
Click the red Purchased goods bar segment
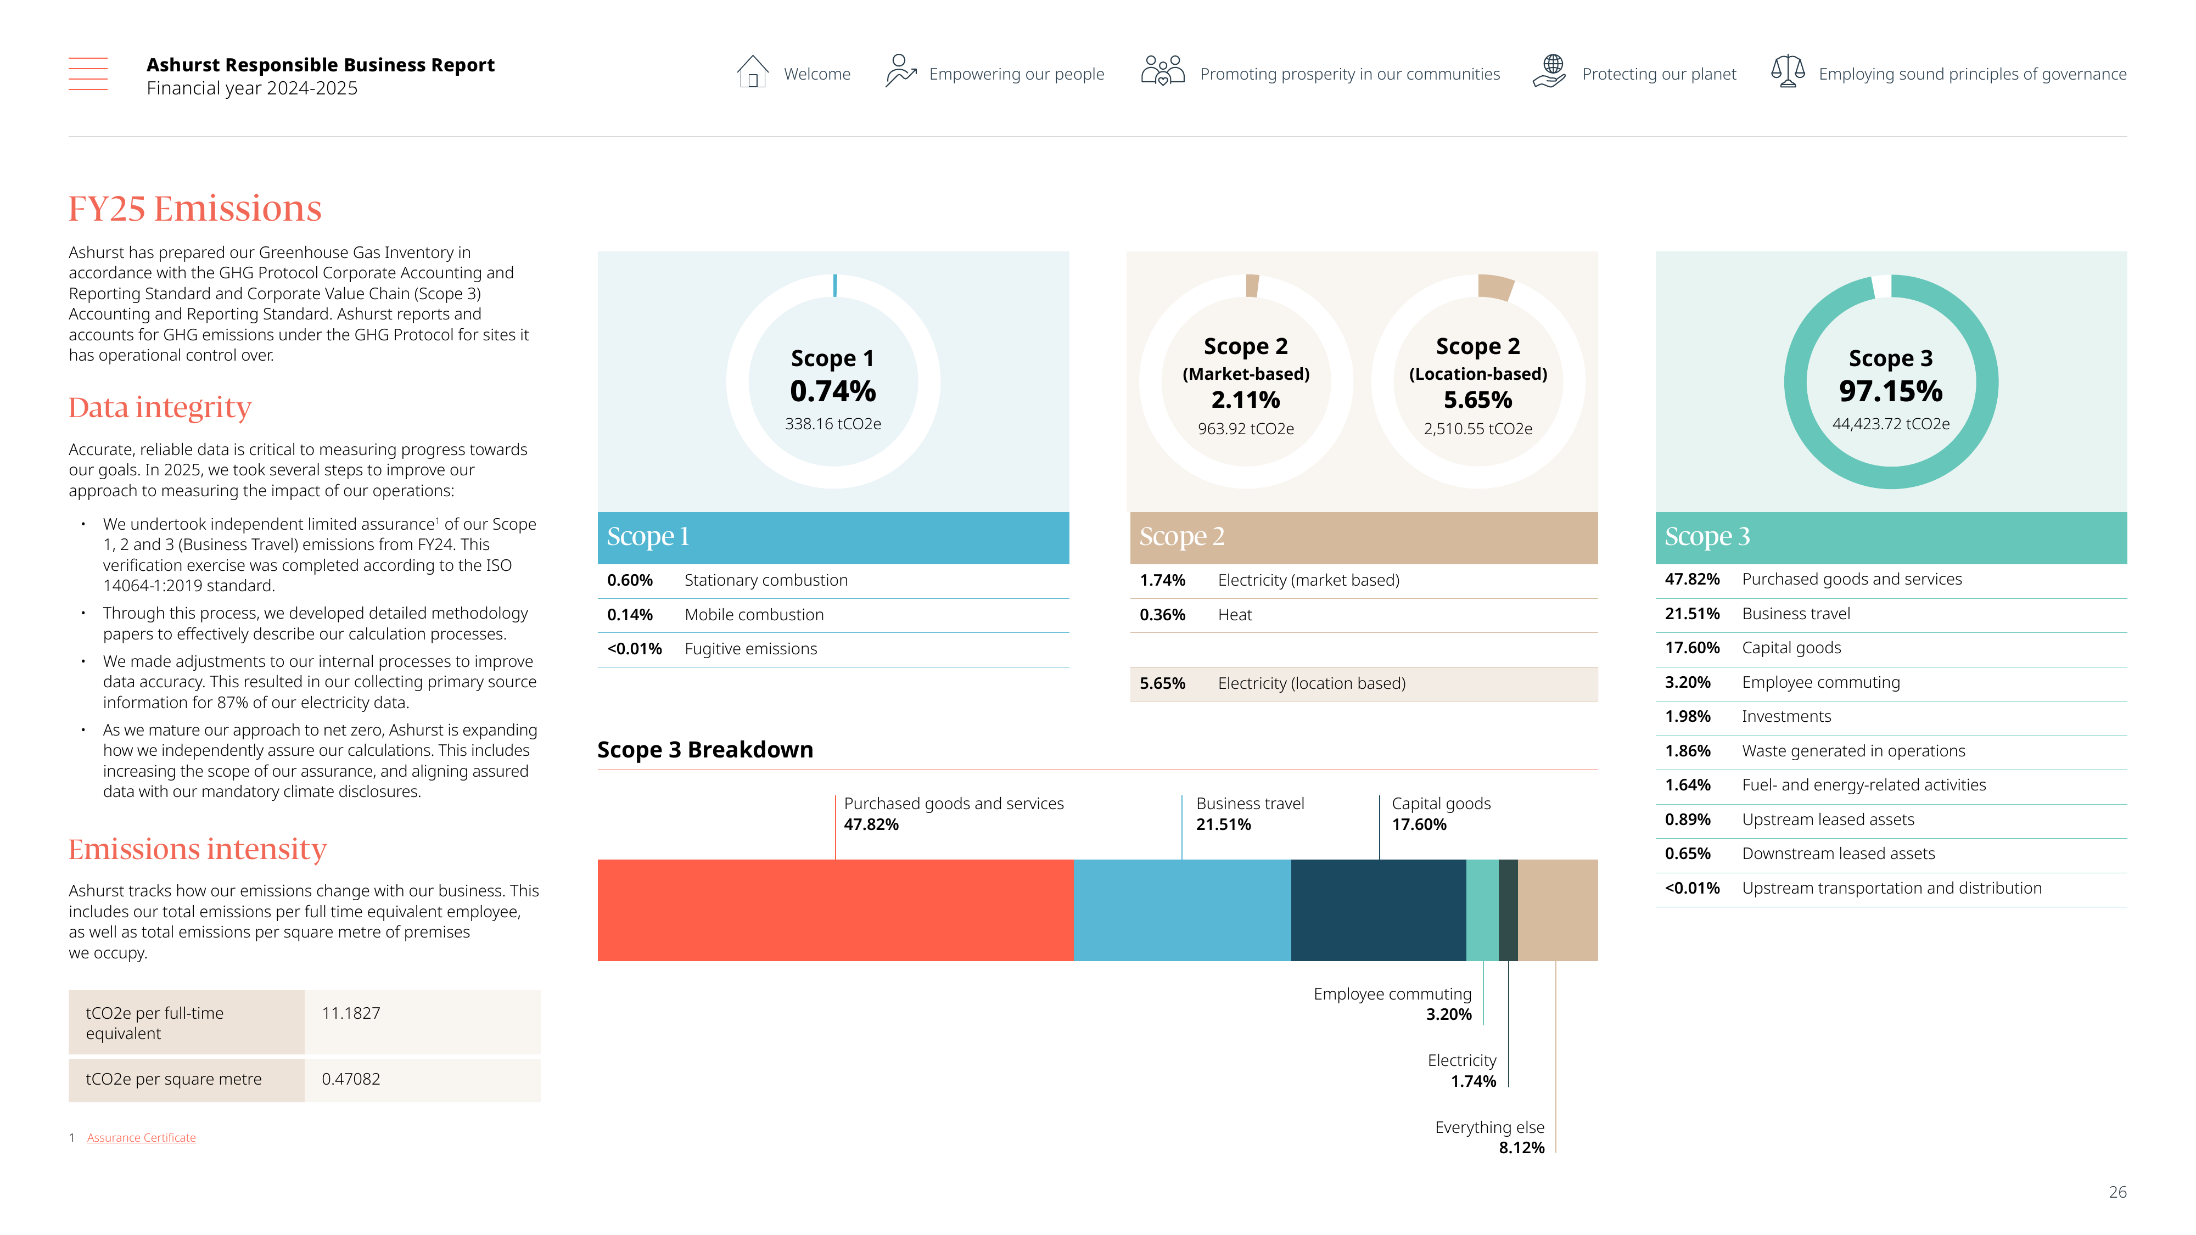pyautogui.click(x=834, y=910)
